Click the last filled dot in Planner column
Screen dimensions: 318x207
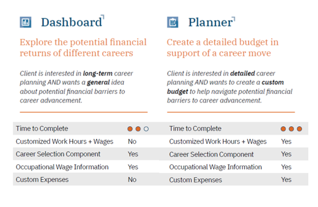coord(300,129)
